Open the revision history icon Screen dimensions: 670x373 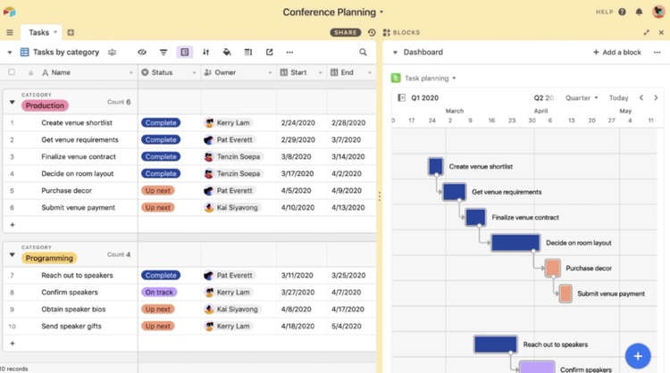click(372, 32)
